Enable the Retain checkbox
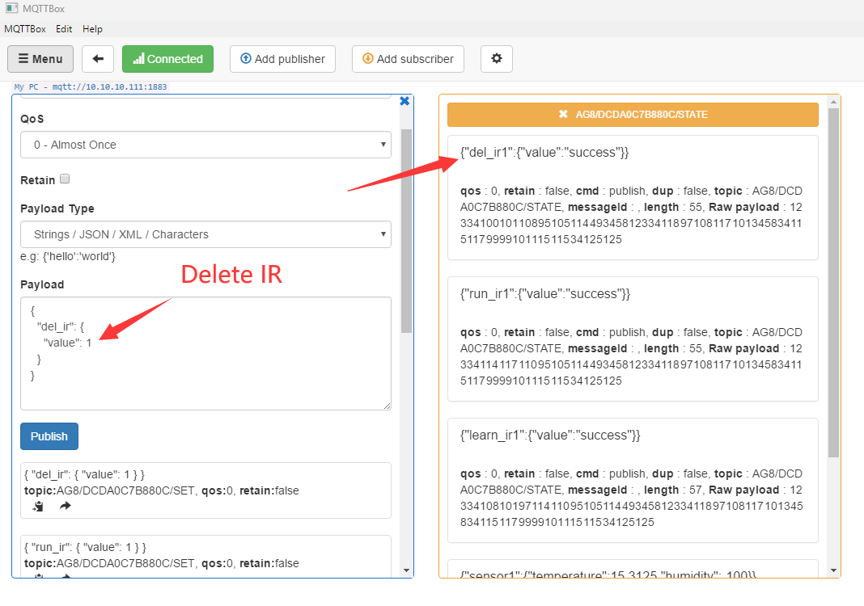Image resolution: width=864 pixels, height=606 pixels. pyautogui.click(x=66, y=179)
